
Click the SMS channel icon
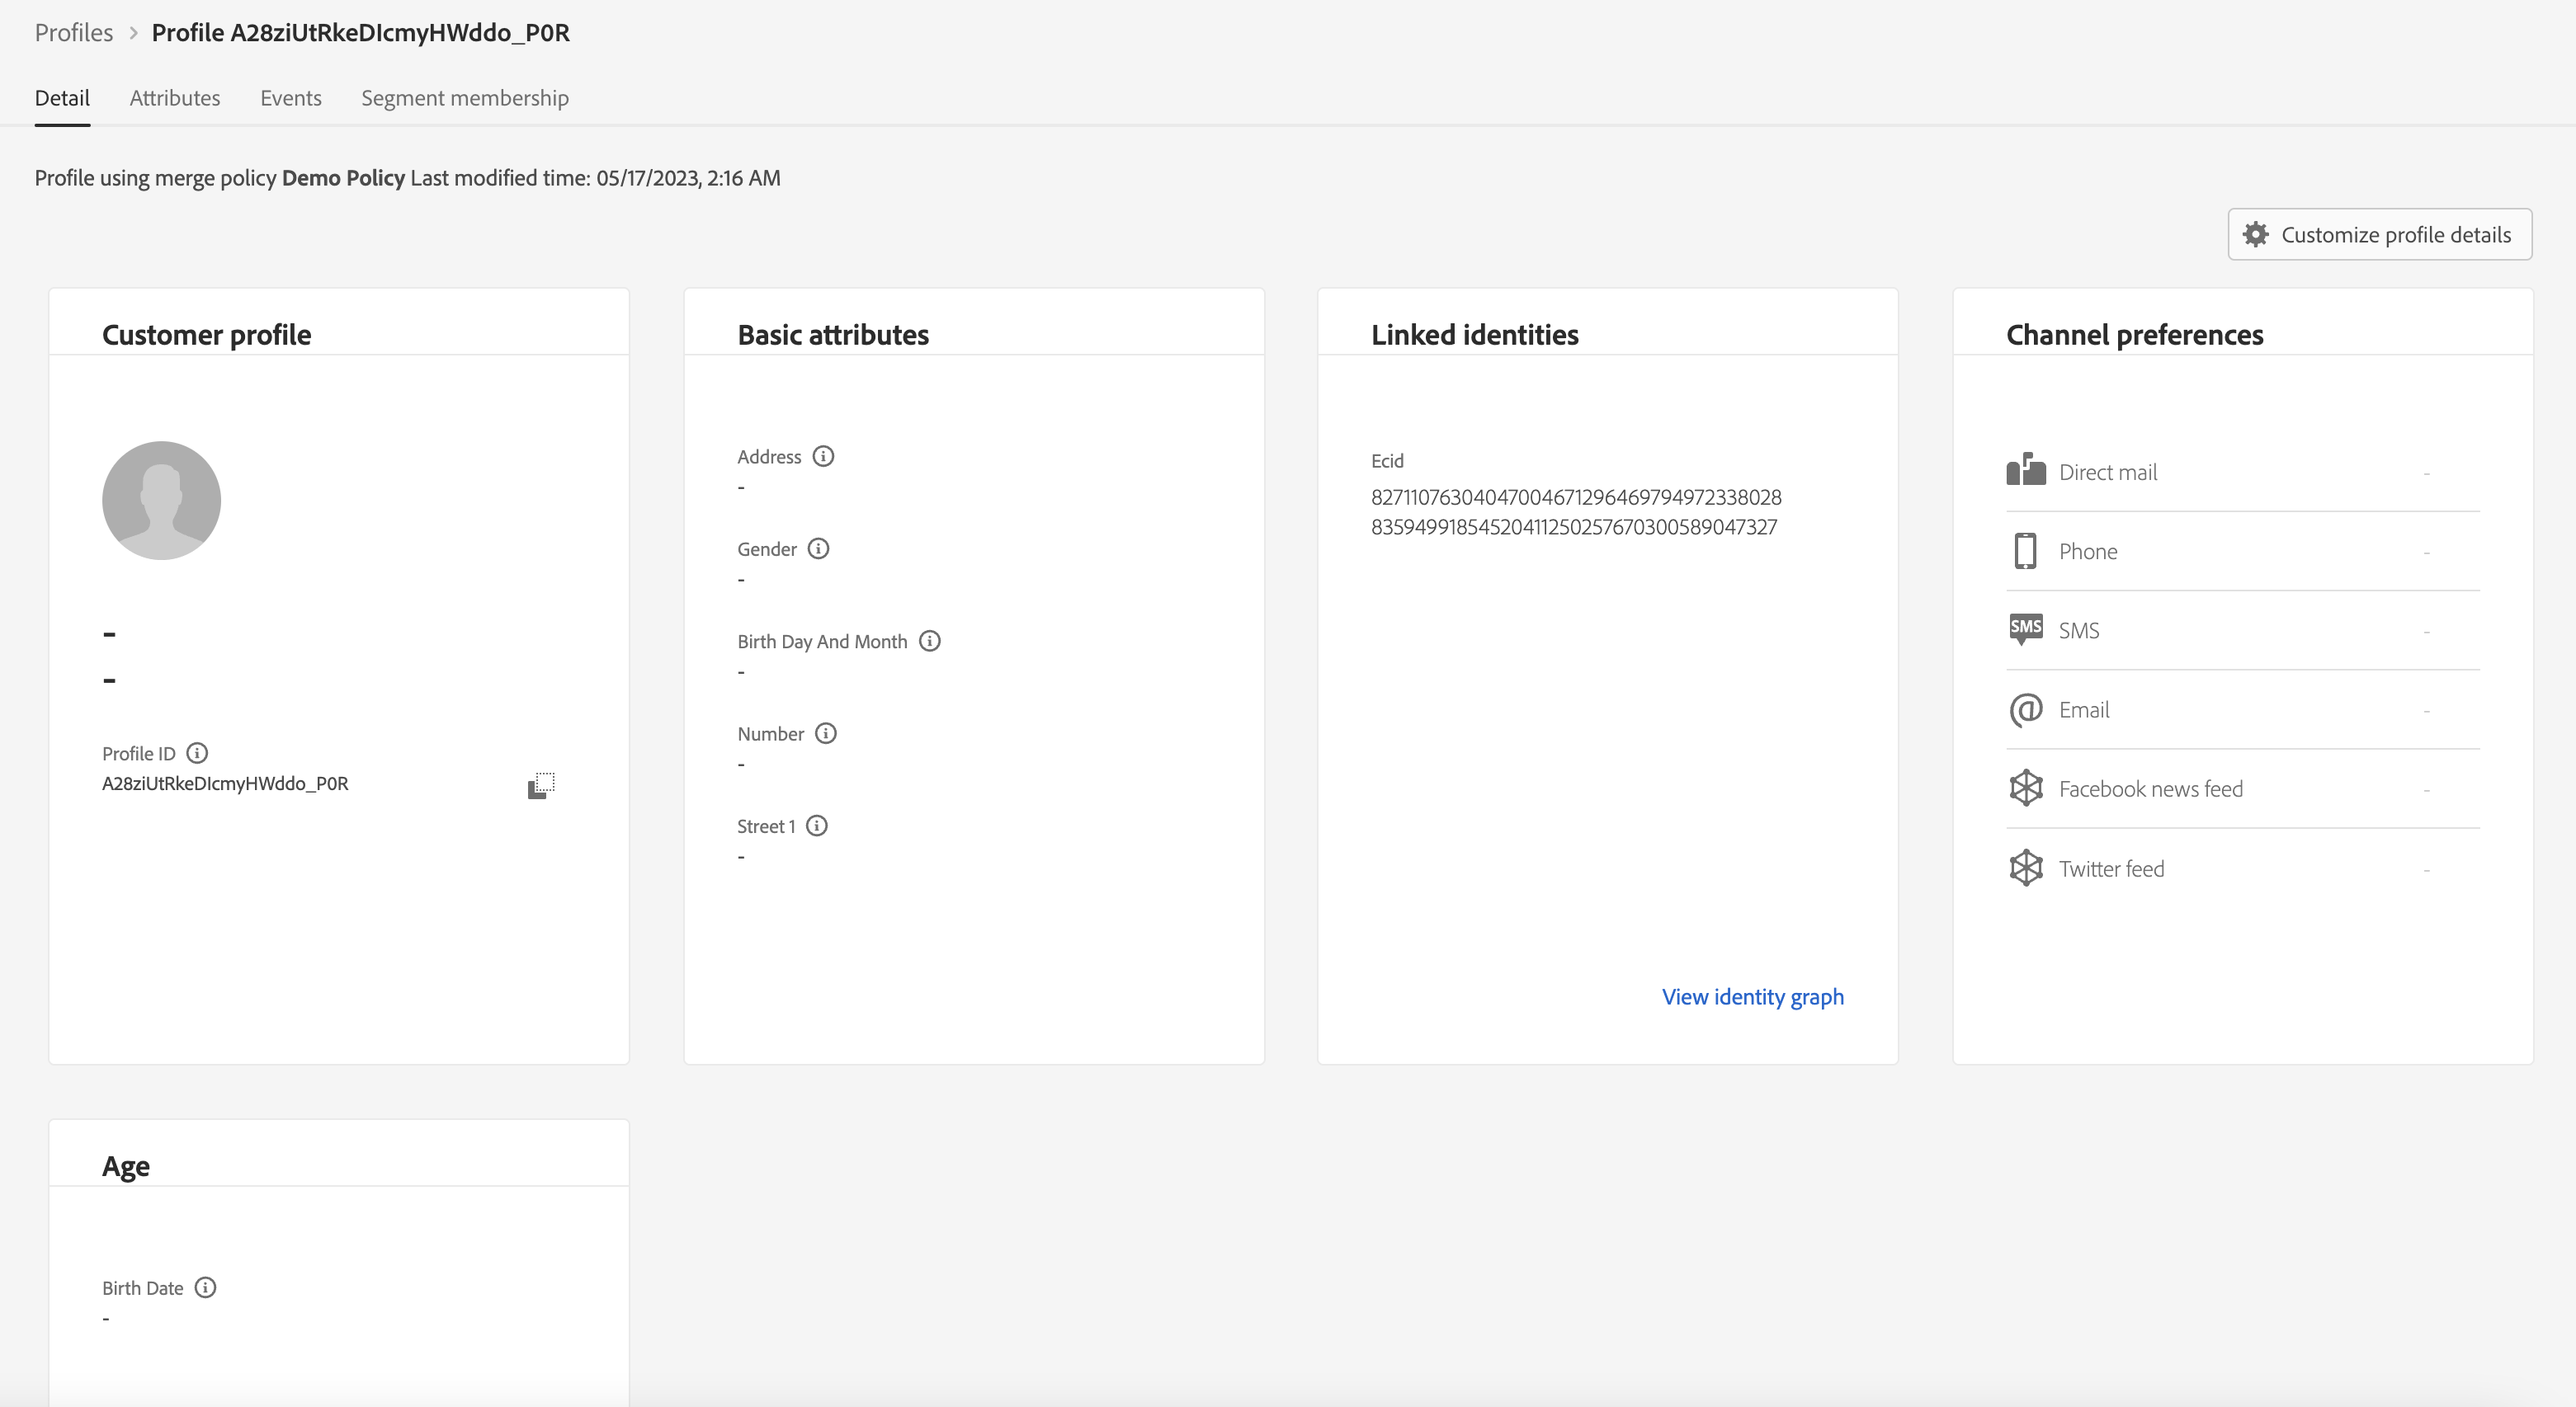(x=2026, y=629)
